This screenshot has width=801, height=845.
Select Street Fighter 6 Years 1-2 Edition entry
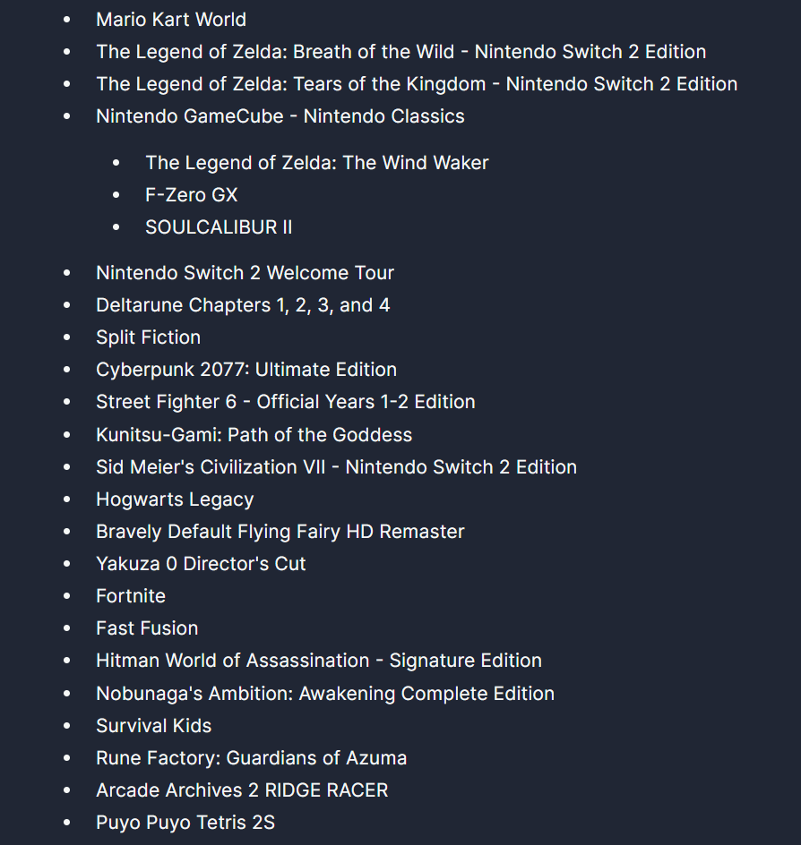pos(285,402)
